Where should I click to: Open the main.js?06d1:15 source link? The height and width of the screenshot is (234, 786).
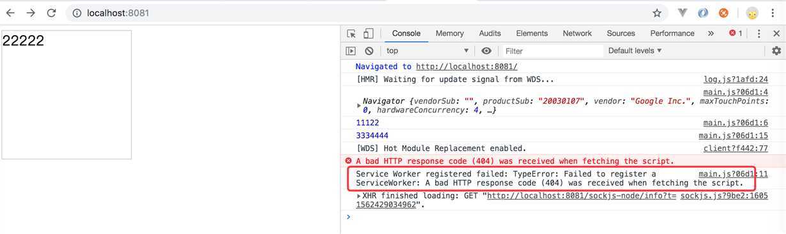(734, 136)
